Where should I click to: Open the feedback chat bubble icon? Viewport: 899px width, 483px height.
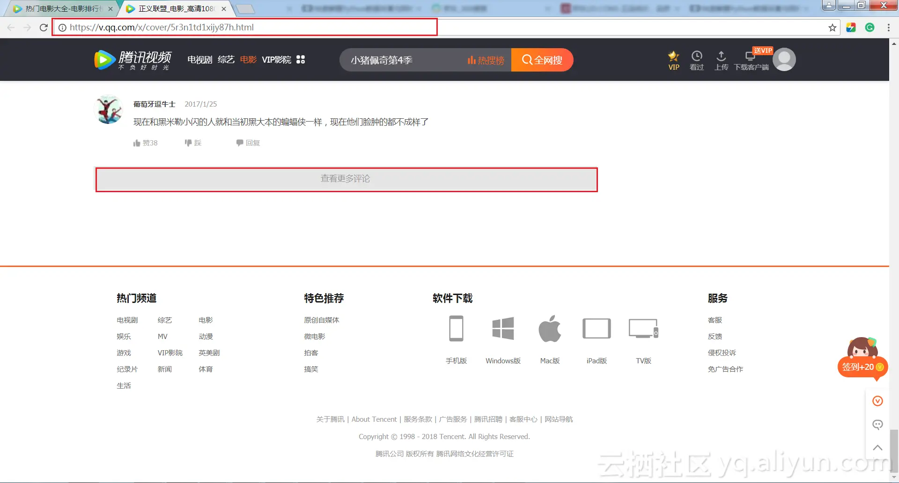tap(878, 425)
